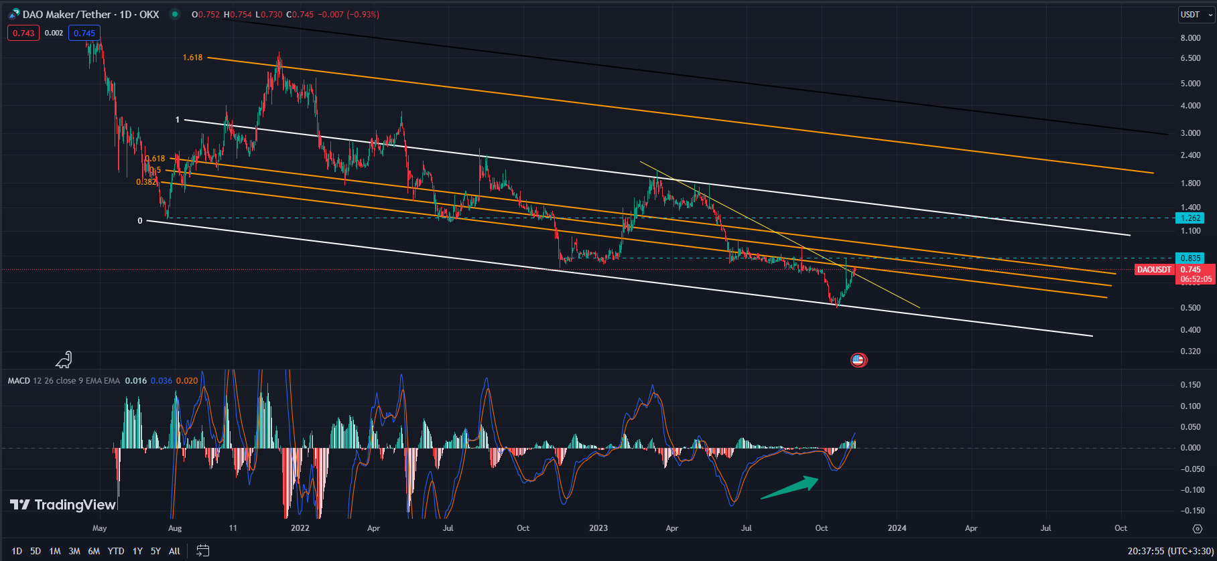Click the 2022 label on time axis
The width and height of the screenshot is (1217, 561).
pyautogui.click(x=300, y=528)
